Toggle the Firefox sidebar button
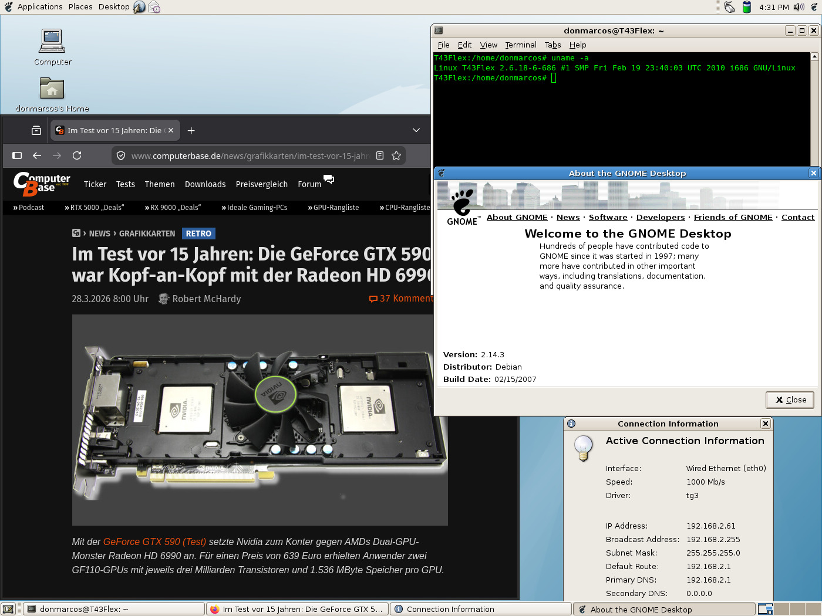The image size is (822, 616). tap(17, 155)
